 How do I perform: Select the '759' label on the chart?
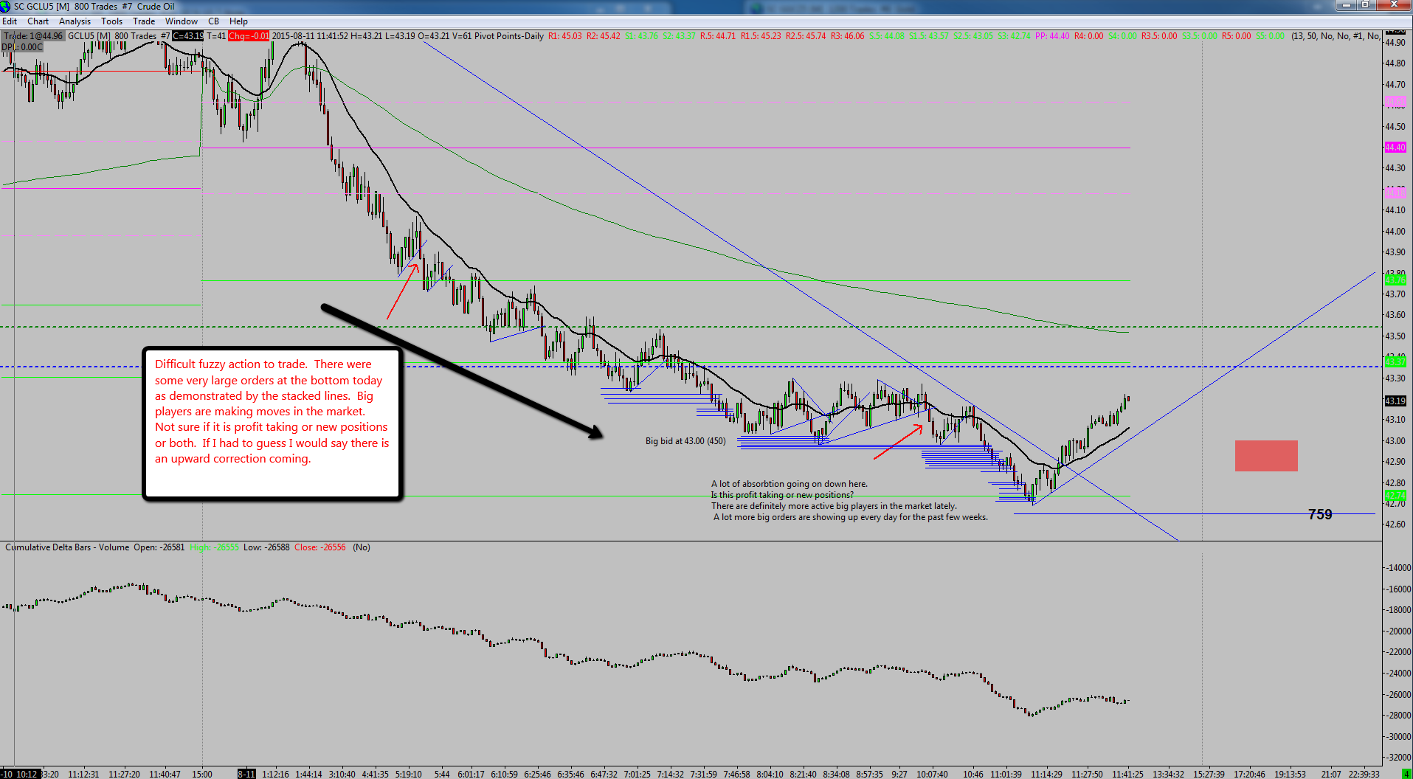coord(1320,514)
